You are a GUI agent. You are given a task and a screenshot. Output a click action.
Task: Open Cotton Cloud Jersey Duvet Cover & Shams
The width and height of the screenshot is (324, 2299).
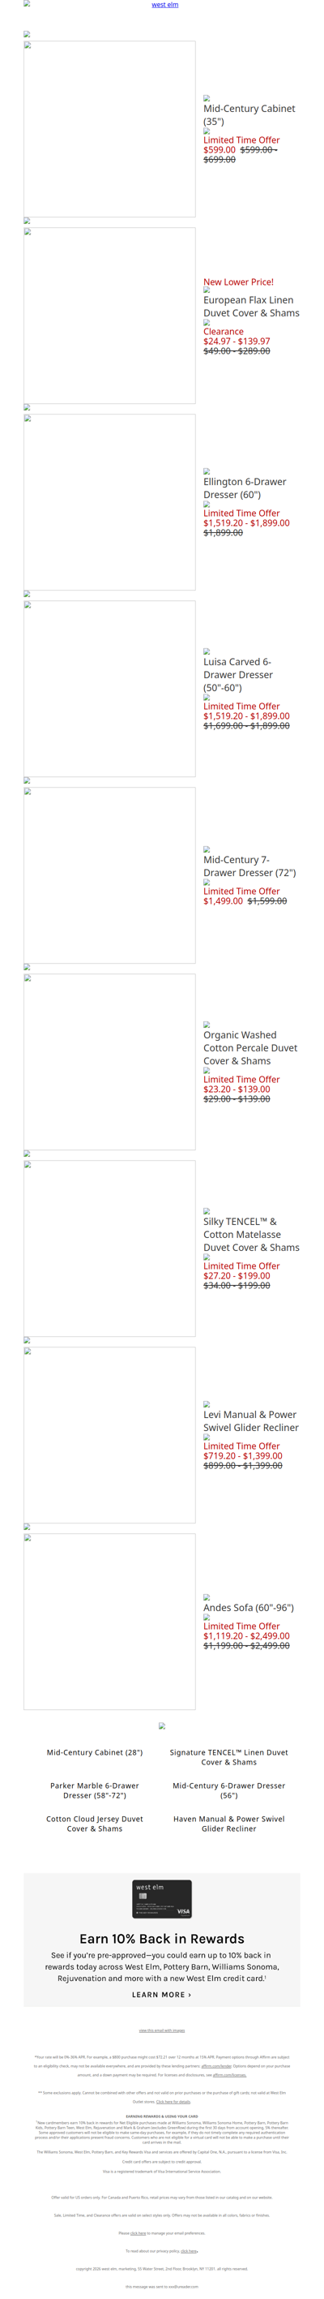[94, 1824]
